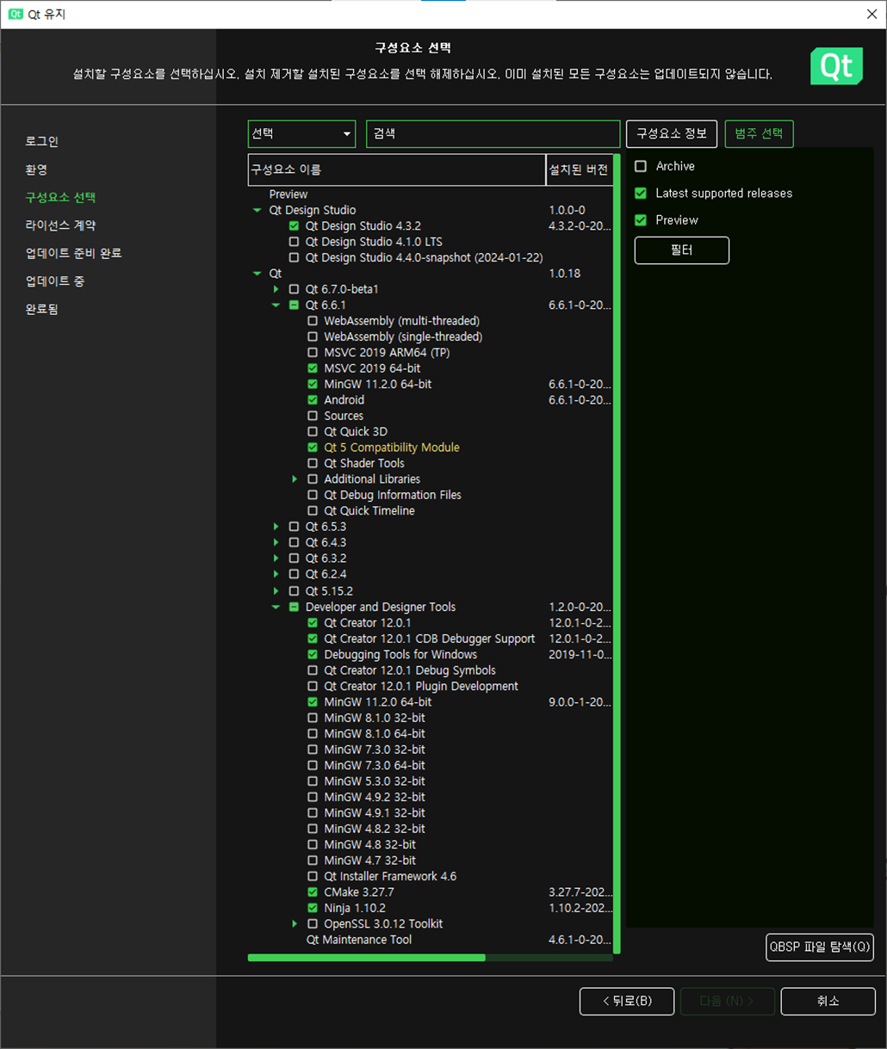Uncheck Qt 5 Compatibility Module
The image size is (887, 1049).
click(313, 447)
